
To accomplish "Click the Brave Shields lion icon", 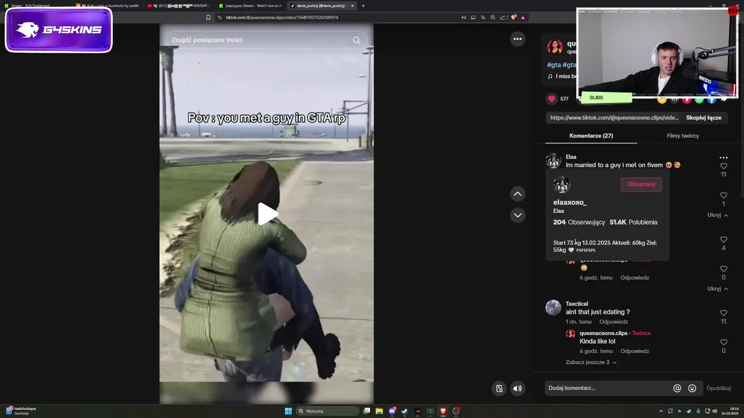I will tap(513, 17).
